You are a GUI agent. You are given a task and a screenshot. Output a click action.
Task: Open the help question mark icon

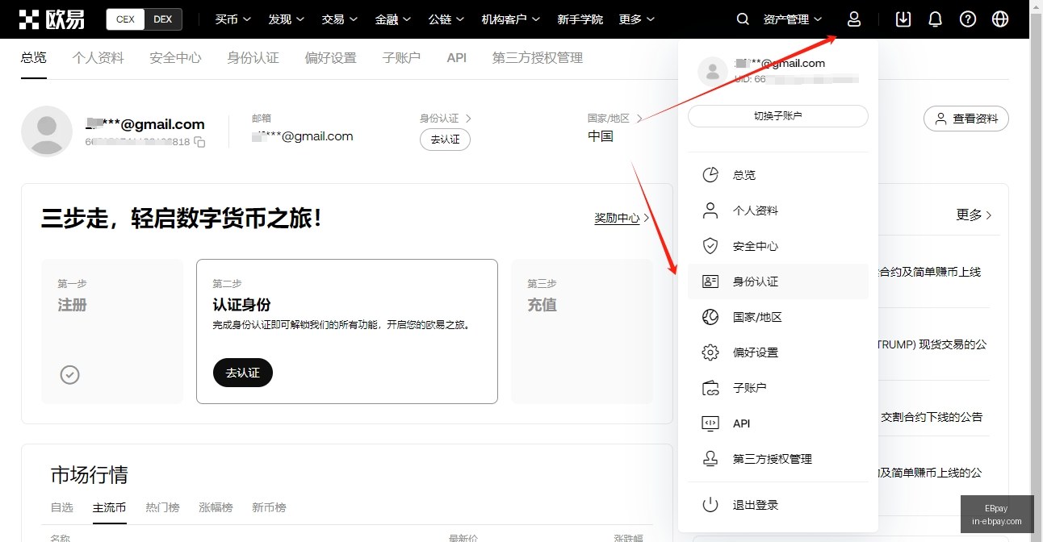[968, 19]
